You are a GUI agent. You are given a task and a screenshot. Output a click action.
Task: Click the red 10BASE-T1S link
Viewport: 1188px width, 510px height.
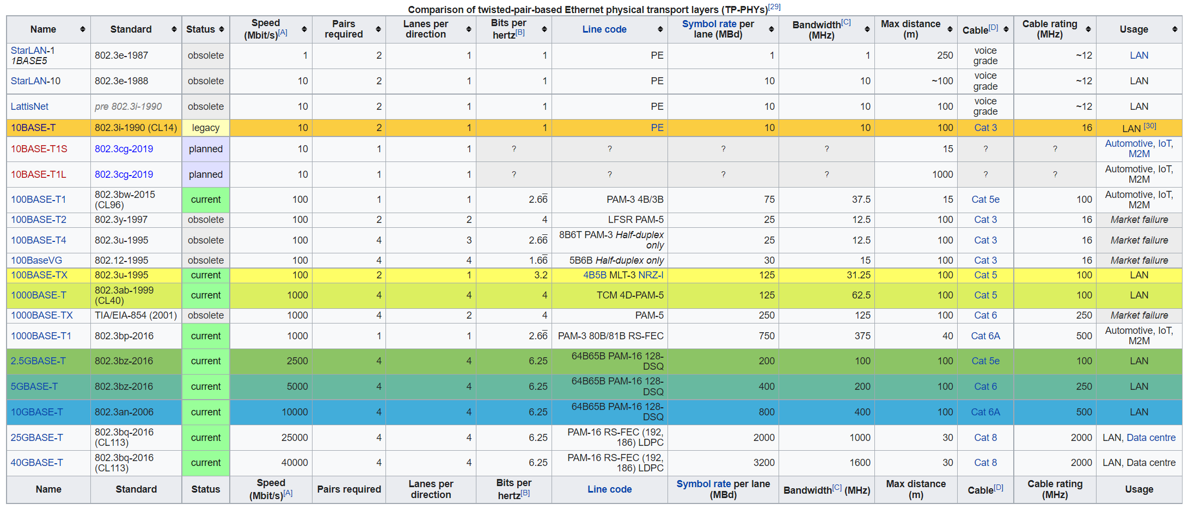click(39, 149)
